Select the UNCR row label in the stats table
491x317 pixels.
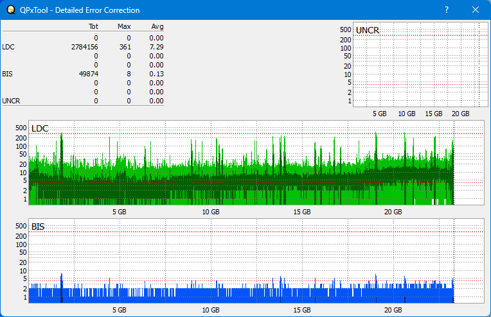pyautogui.click(x=11, y=101)
